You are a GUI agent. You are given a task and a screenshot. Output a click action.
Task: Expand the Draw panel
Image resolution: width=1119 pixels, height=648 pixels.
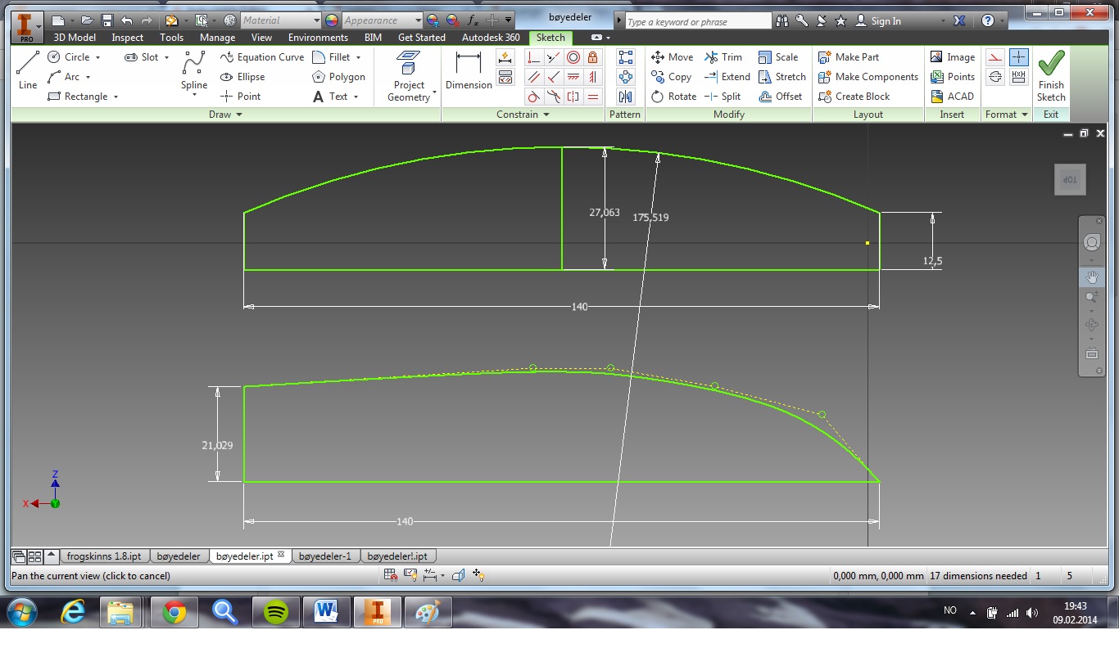point(225,115)
